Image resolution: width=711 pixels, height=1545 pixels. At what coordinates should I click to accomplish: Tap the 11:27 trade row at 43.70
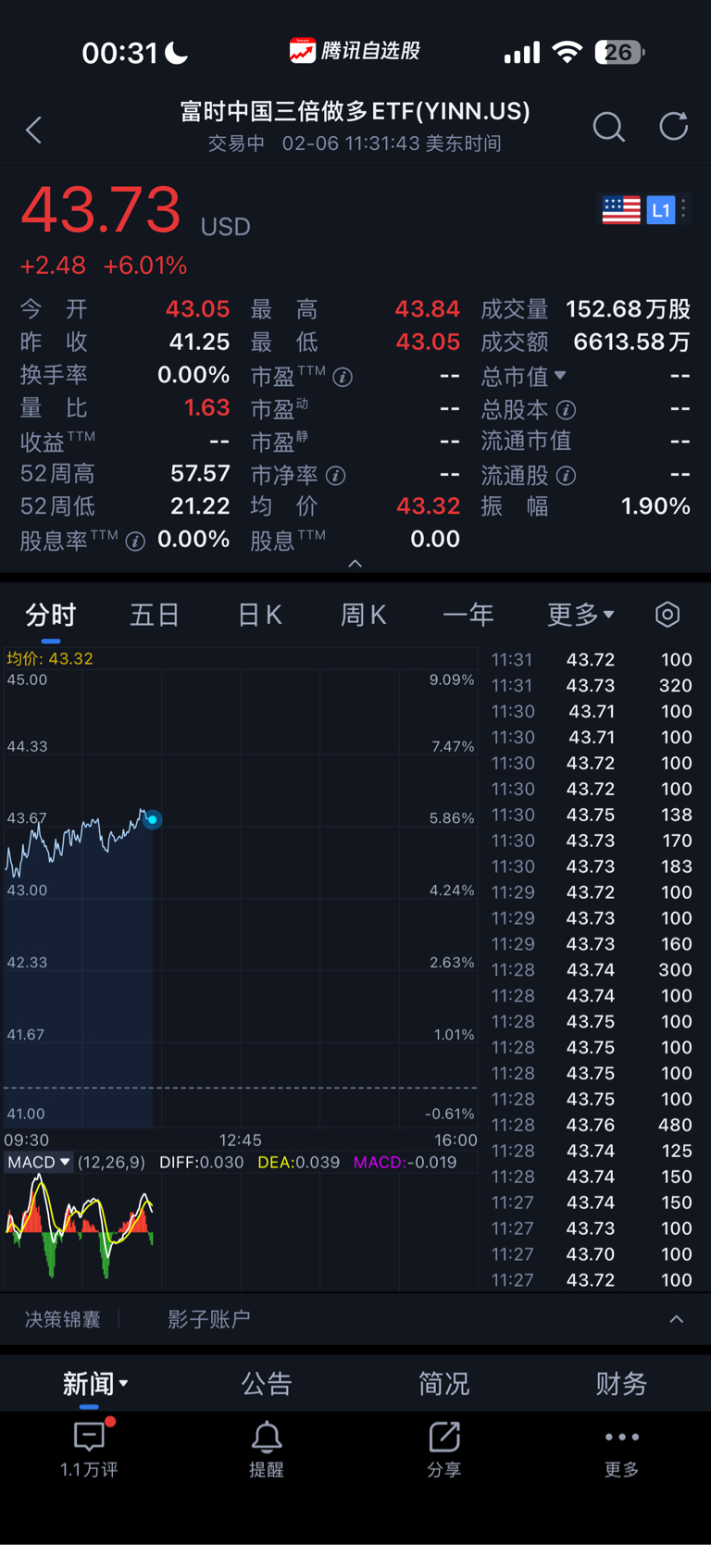click(592, 1254)
